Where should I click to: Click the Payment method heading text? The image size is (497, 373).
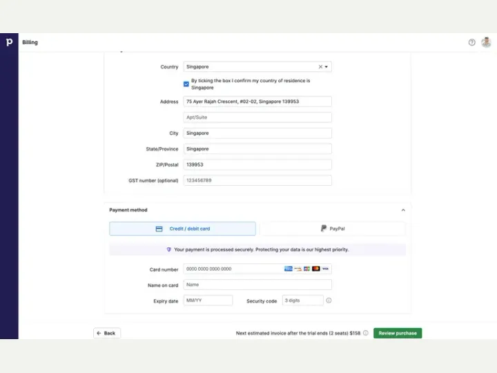tap(128, 210)
